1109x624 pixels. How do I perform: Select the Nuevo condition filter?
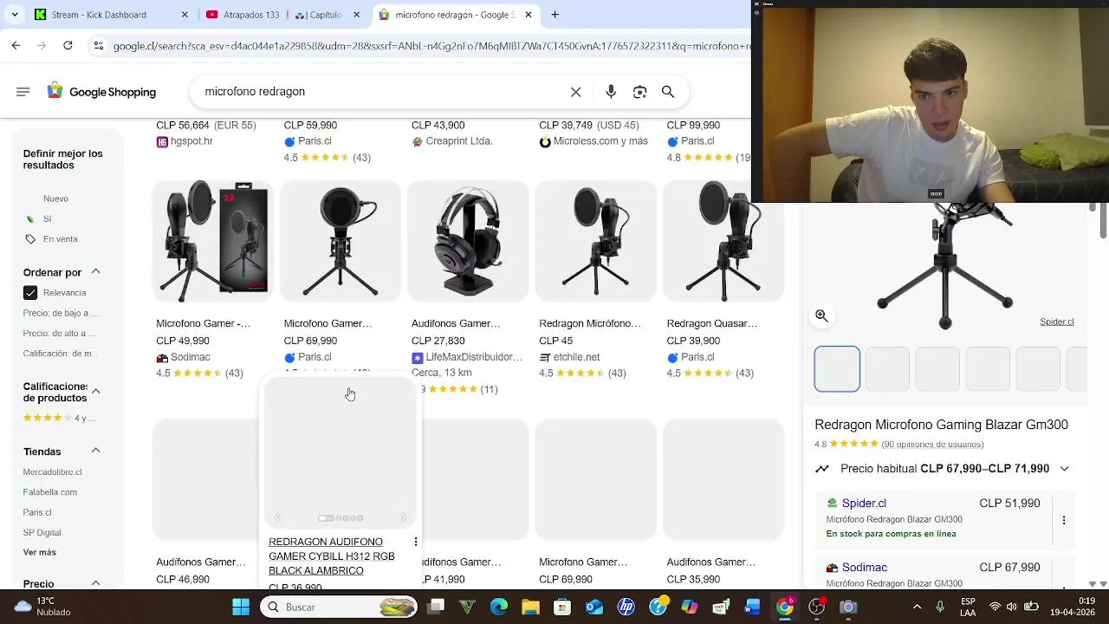click(55, 198)
